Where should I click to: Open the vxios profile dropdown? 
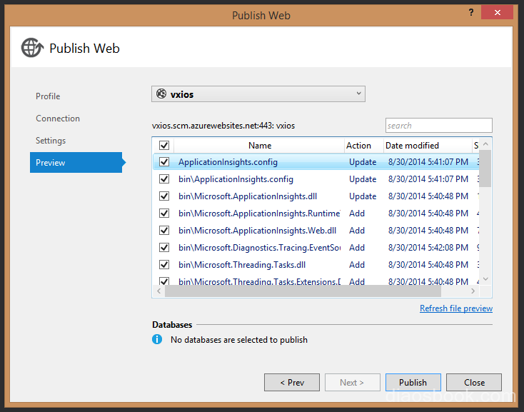pyautogui.click(x=258, y=94)
